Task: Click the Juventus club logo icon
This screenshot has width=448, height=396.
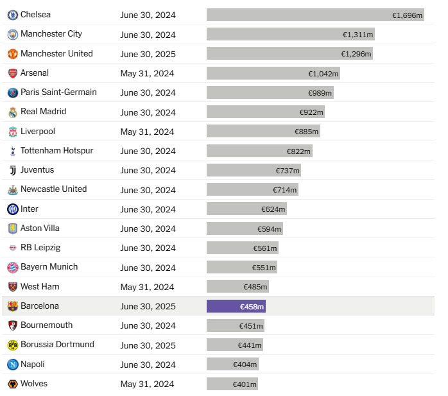Action: coord(13,170)
